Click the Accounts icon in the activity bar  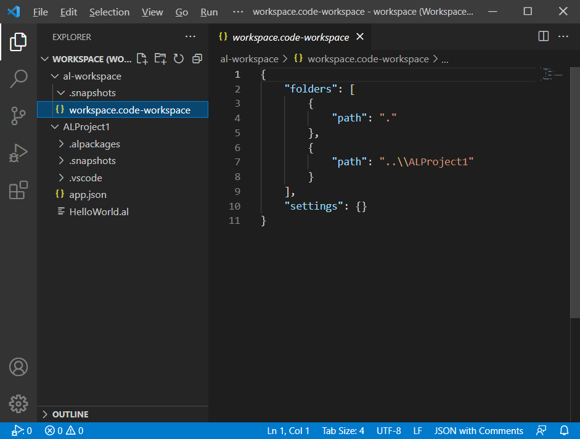18,367
